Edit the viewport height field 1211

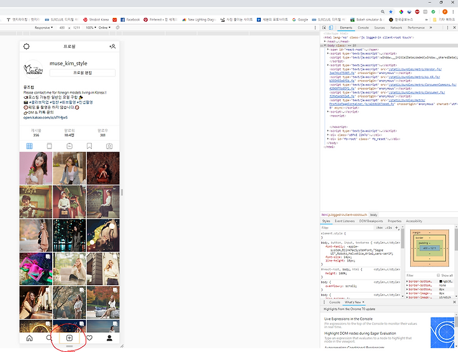point(76,27)
